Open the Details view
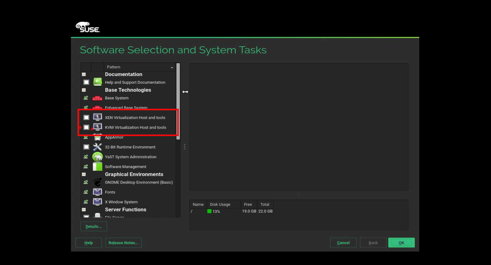Screen dimensions: 491x265 click(x=94, y=226)
